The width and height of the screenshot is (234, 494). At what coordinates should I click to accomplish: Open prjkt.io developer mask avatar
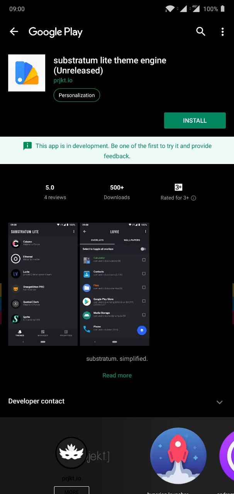click(71, 453)
